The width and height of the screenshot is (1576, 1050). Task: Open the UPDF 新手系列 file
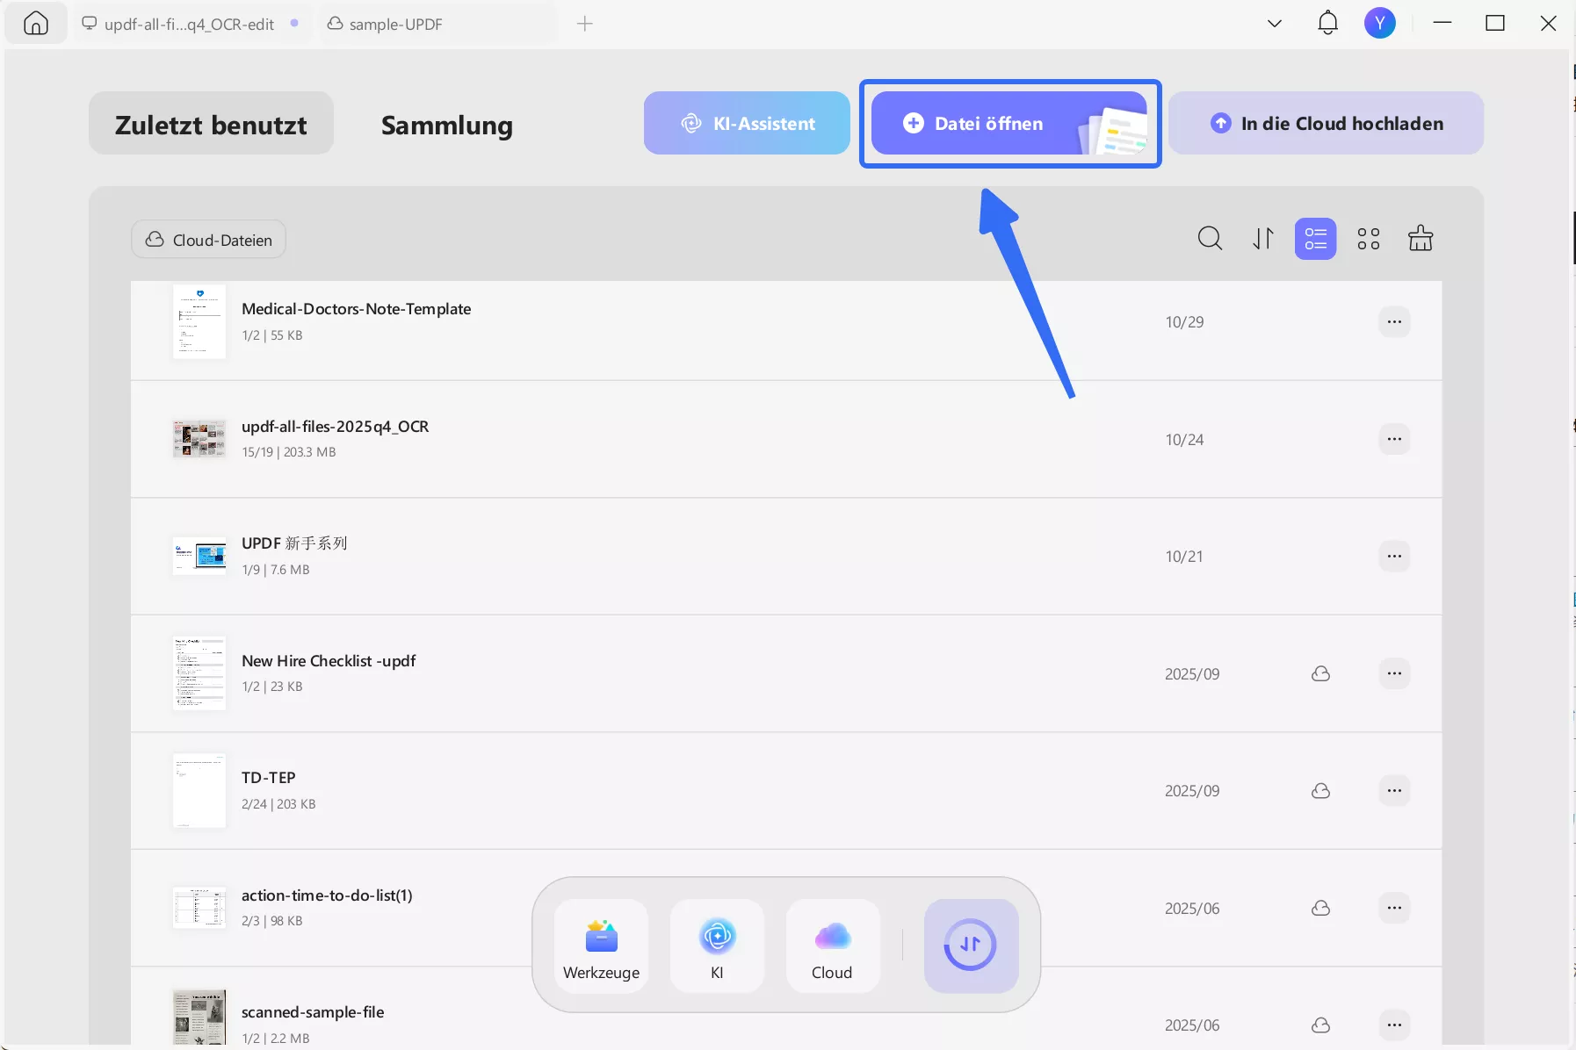coord(786,557)
